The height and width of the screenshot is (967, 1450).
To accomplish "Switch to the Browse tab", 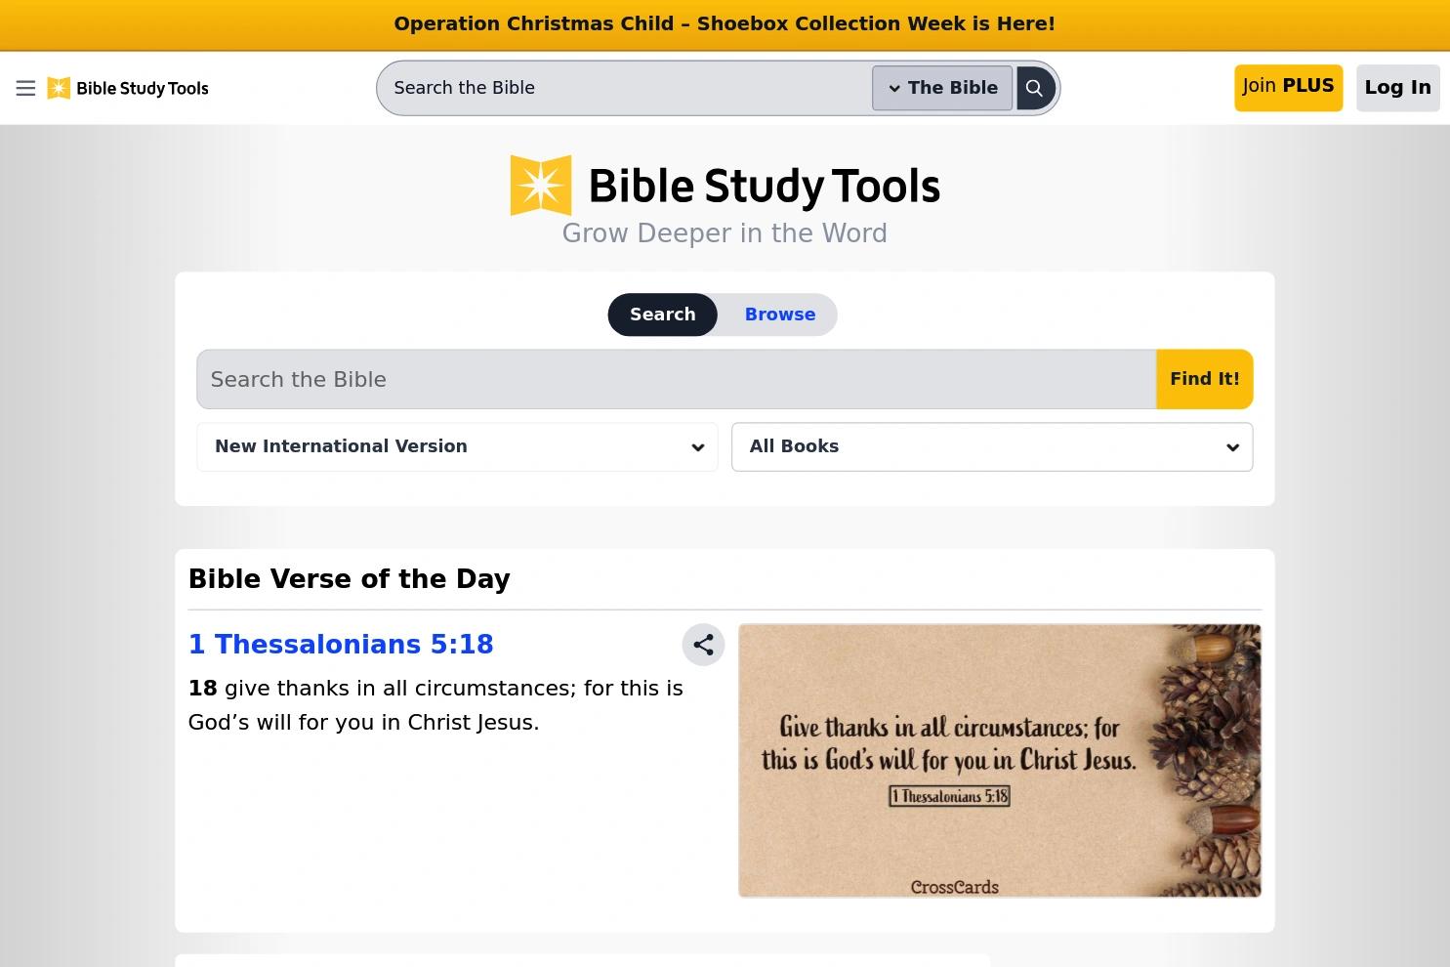I will (779, 315).
